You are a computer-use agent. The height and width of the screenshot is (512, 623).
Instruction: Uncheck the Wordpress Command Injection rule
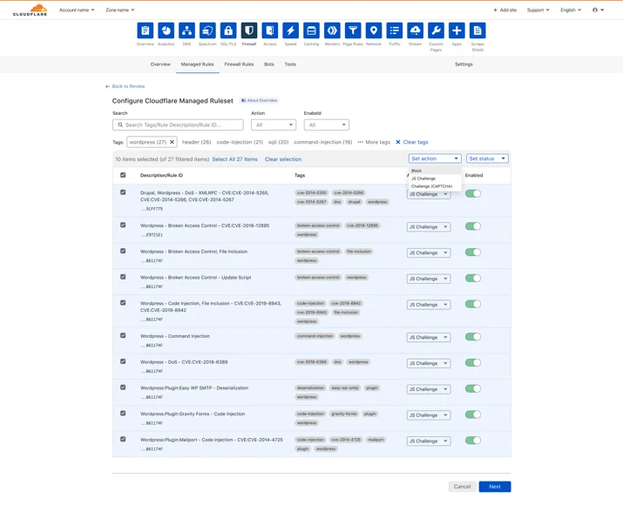[123, 335]
